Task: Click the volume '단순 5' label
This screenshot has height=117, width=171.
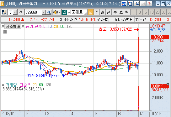Action: click(25, 85)
